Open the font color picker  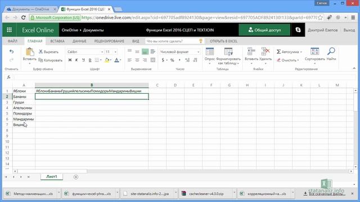[118, 60]
